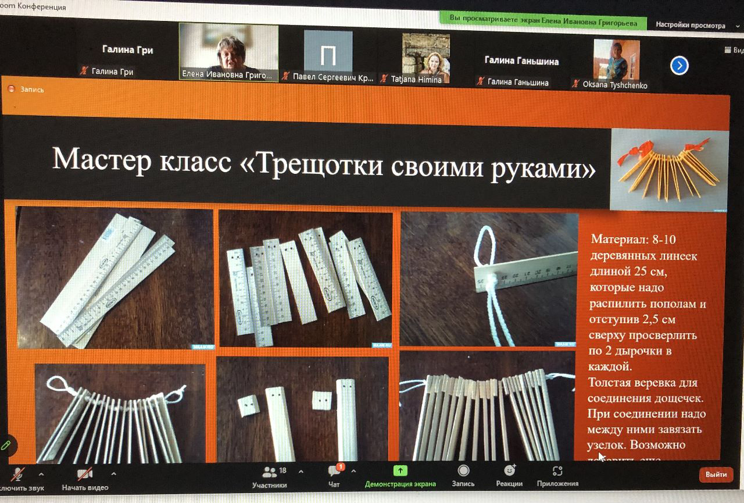The height and width of the screenshot is (503, 744).
Task: Expand the arrow next to Чат
Action: [353, 471]
